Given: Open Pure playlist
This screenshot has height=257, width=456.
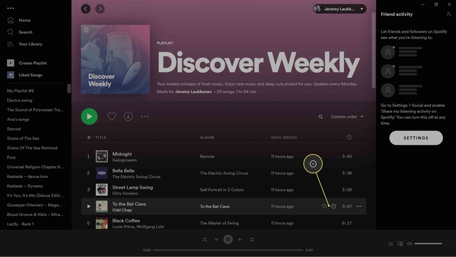Looking at the screenshot, I should (11, 157).
